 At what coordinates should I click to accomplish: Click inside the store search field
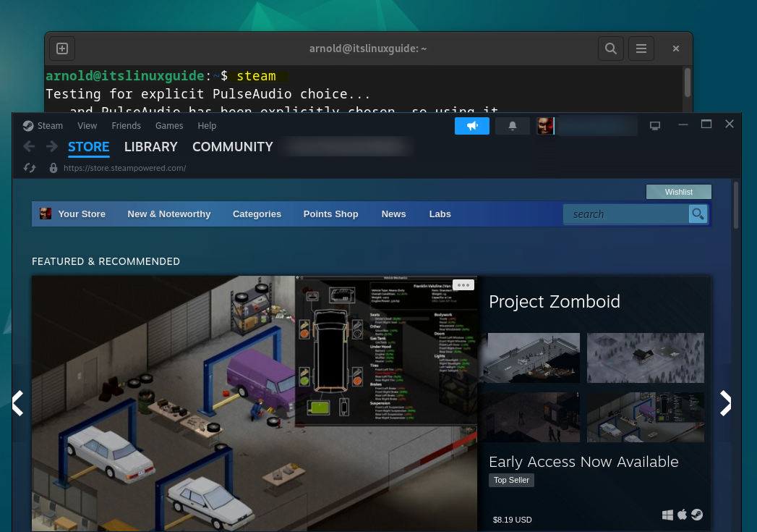pyautogui.click(x=625, y=214)
